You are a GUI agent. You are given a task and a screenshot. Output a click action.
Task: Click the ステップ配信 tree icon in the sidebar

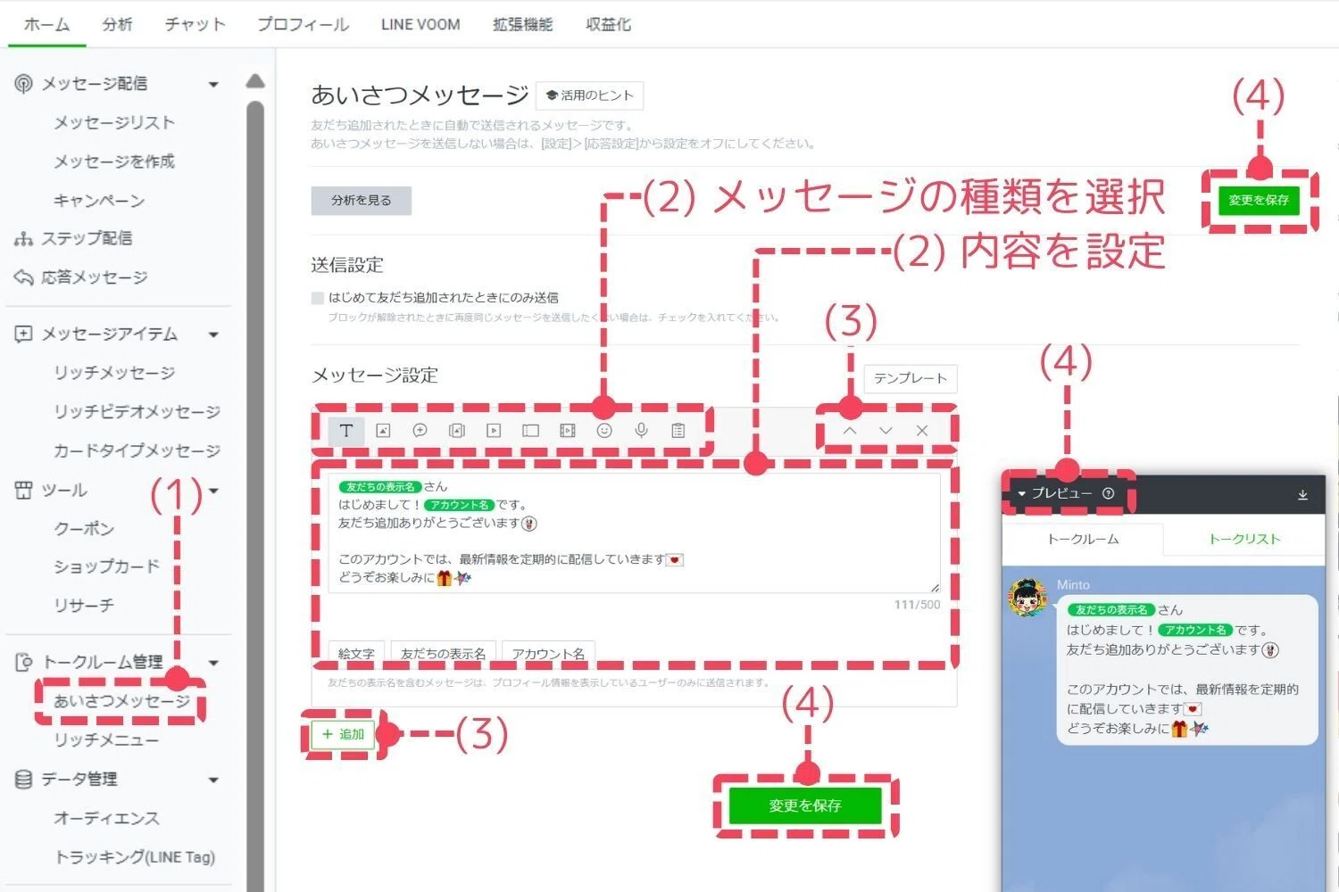tap(23, 239)
